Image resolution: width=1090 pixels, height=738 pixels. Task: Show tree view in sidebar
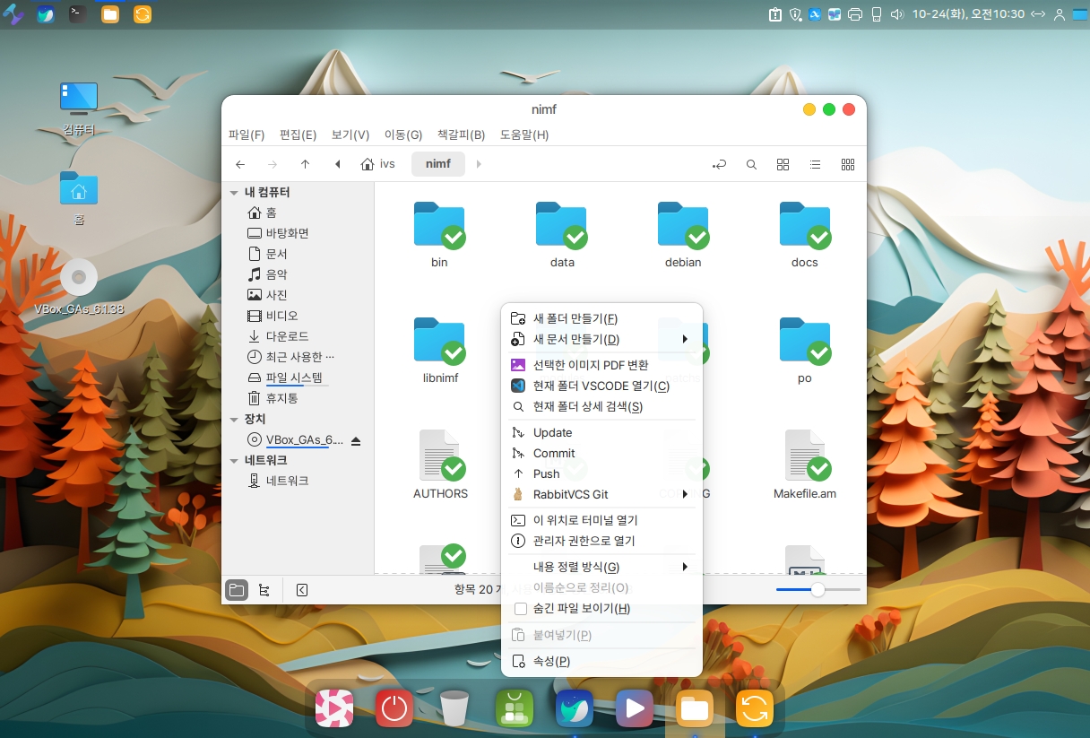pos(264,590)
